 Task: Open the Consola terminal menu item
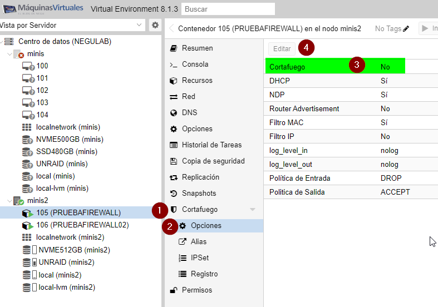click(195, 65)
